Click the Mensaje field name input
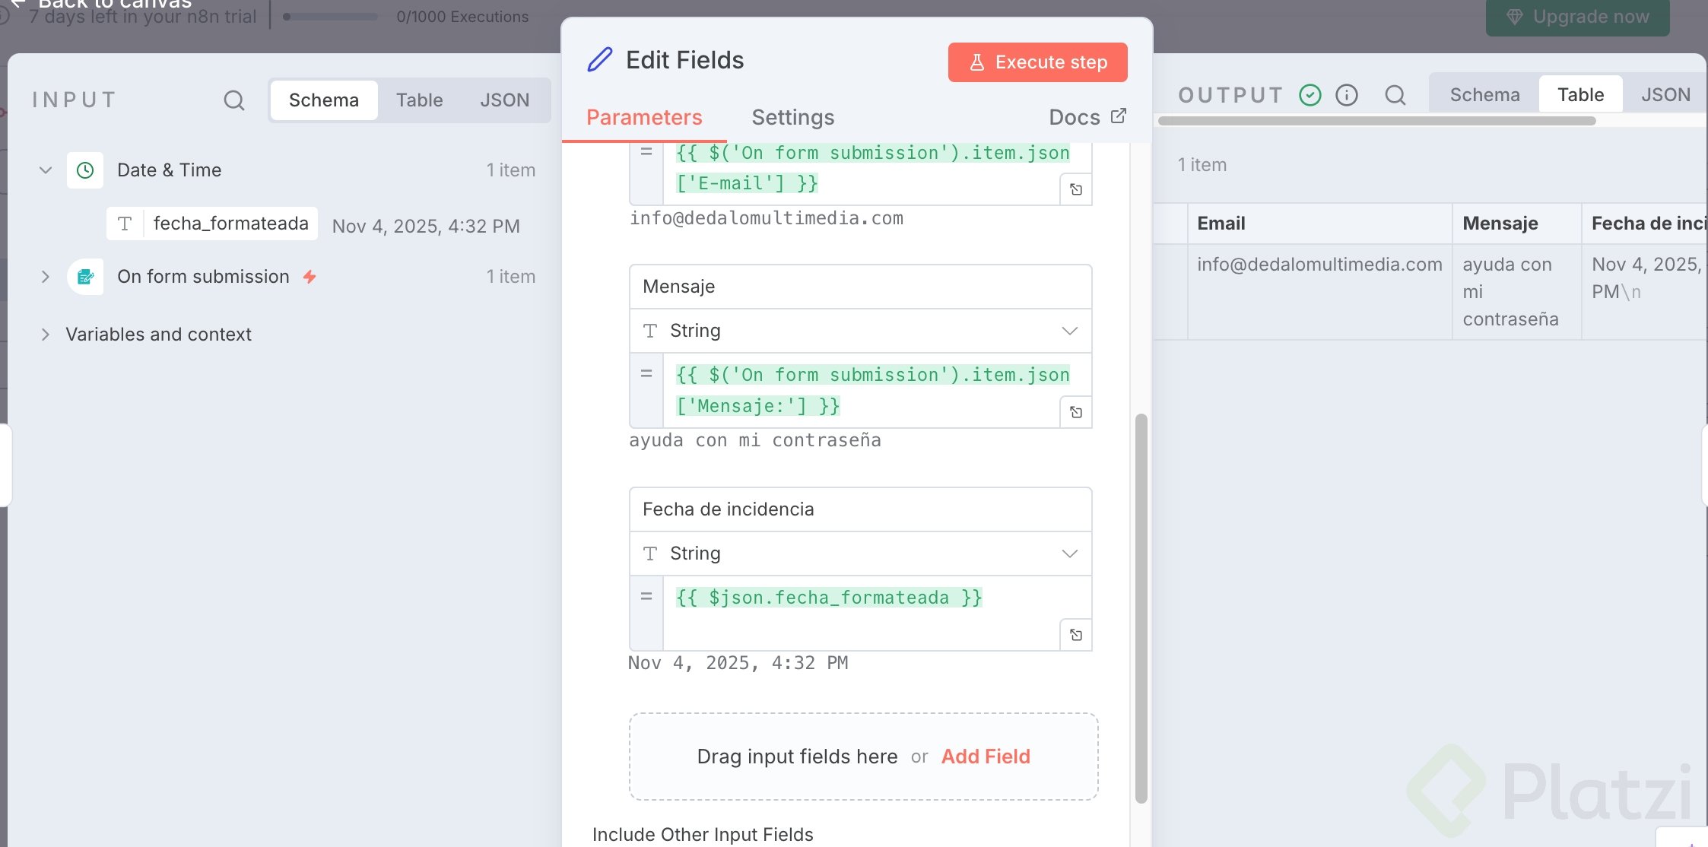1708x847 pixels. (x=860, y=287)
